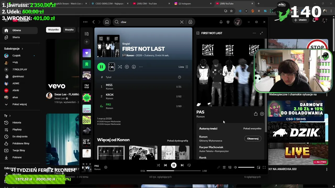Open lyrics microphone icon
Viewport: 335px width, 188px height.
click(219, 167)
